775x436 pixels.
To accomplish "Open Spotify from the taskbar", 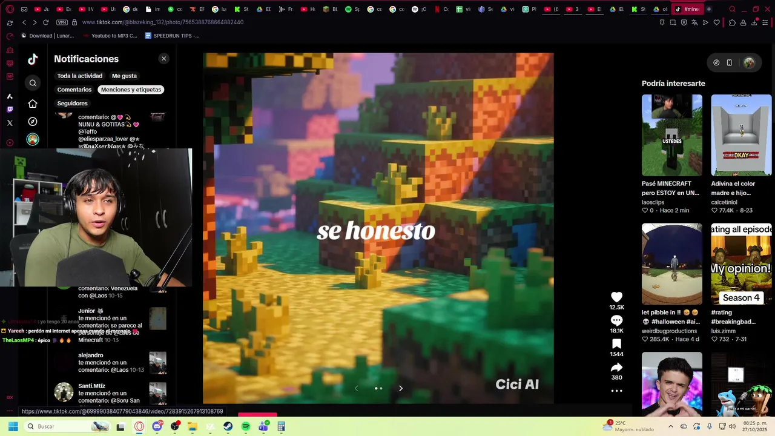I will click(x=246, y=426).
